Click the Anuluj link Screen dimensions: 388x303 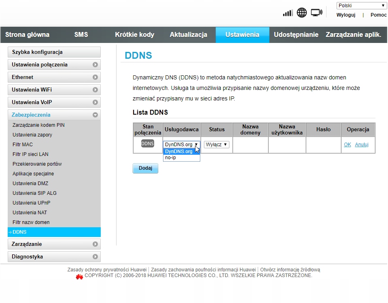point(362,145)
